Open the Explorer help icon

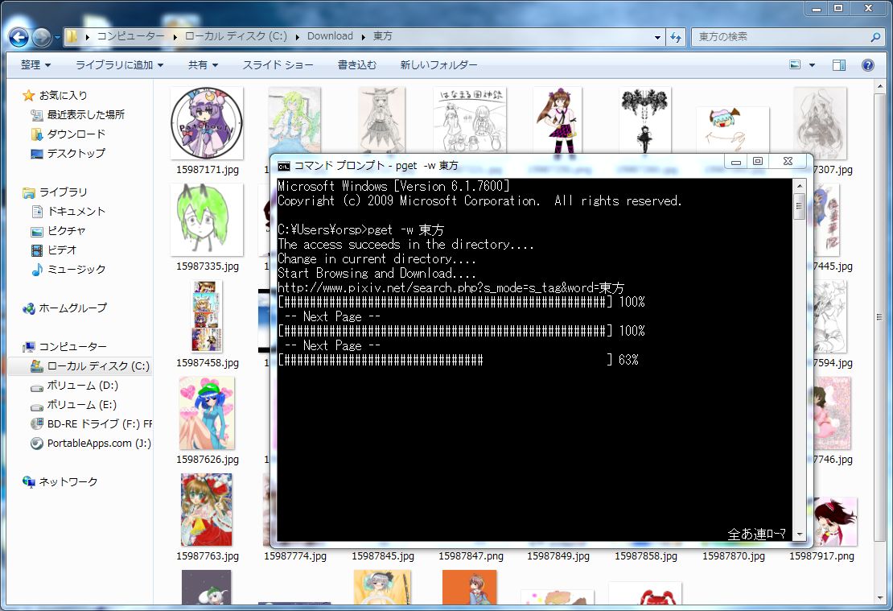pyautogui.click(x=868, y=65)
